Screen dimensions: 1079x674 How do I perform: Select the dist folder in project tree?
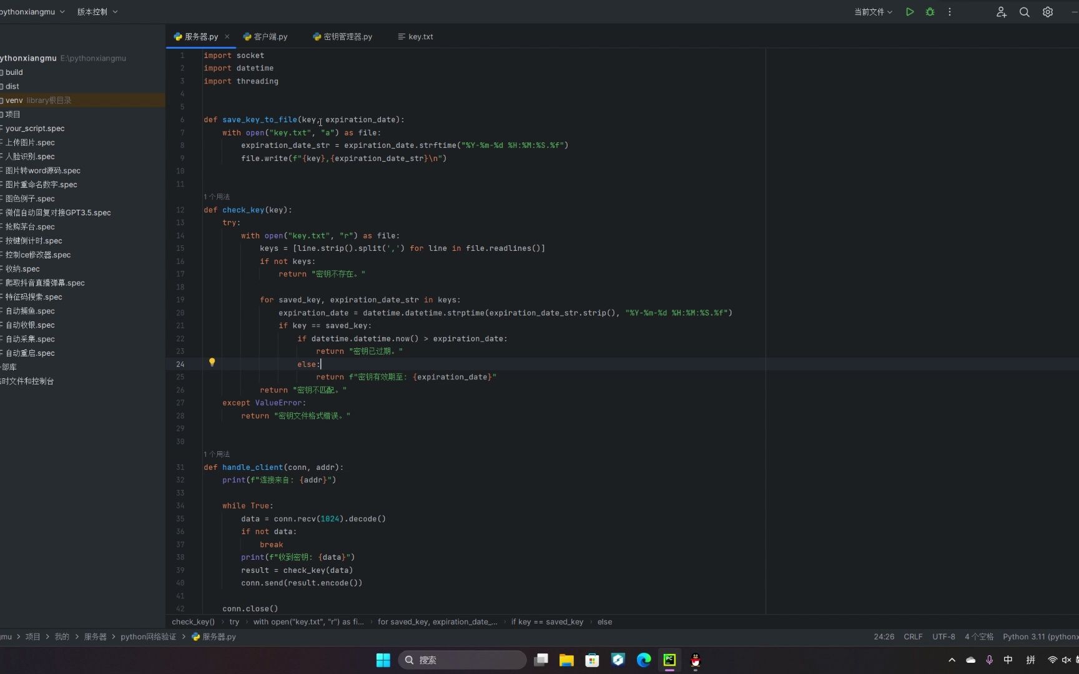pyautogui.click(x=11, y=86)
